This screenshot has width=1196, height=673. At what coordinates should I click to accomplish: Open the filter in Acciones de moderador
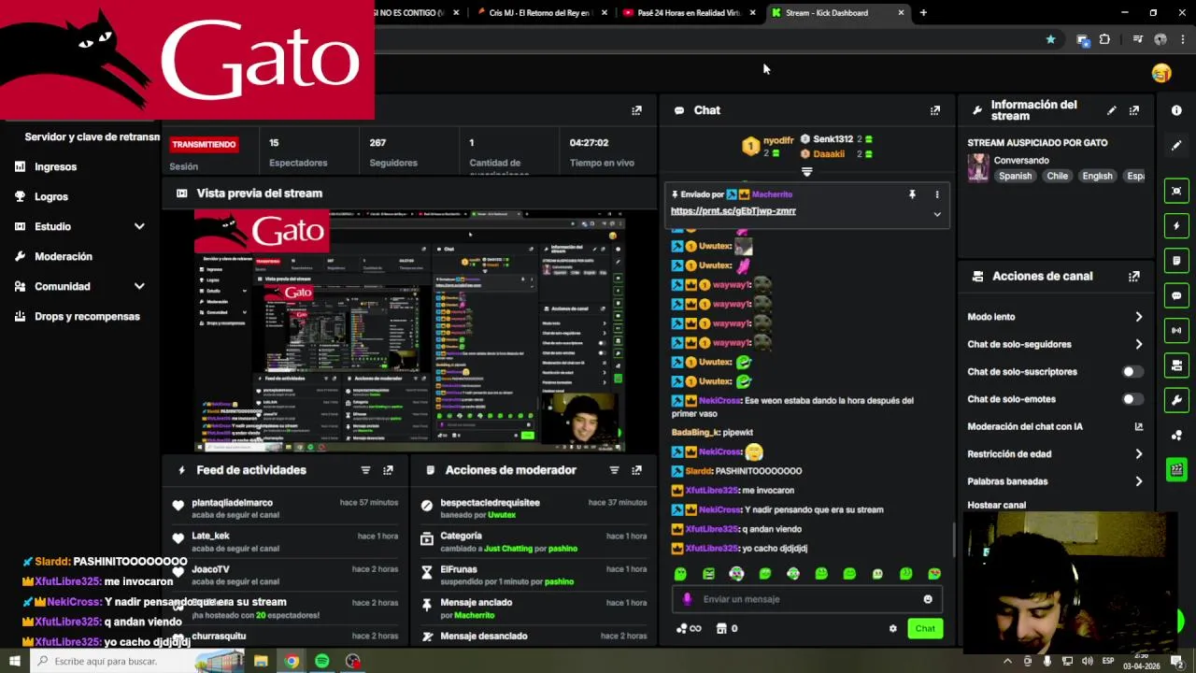614,470
